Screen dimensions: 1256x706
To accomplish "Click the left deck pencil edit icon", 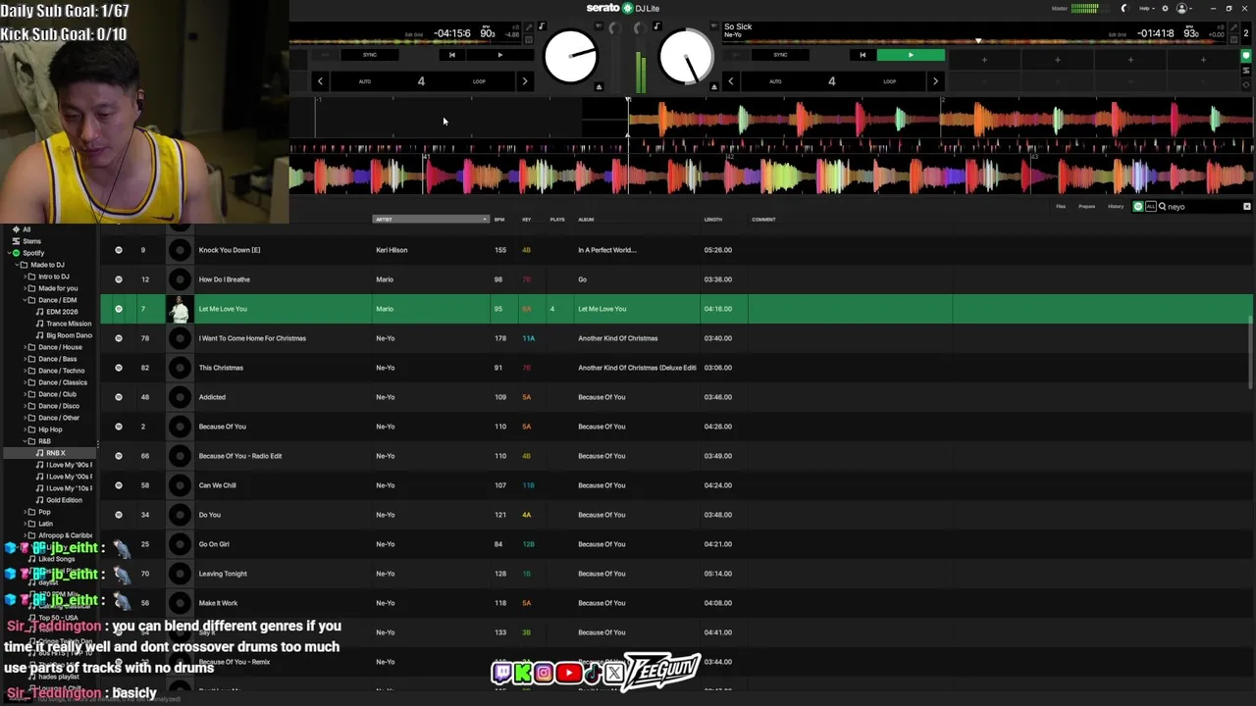I will click(529, 26).
